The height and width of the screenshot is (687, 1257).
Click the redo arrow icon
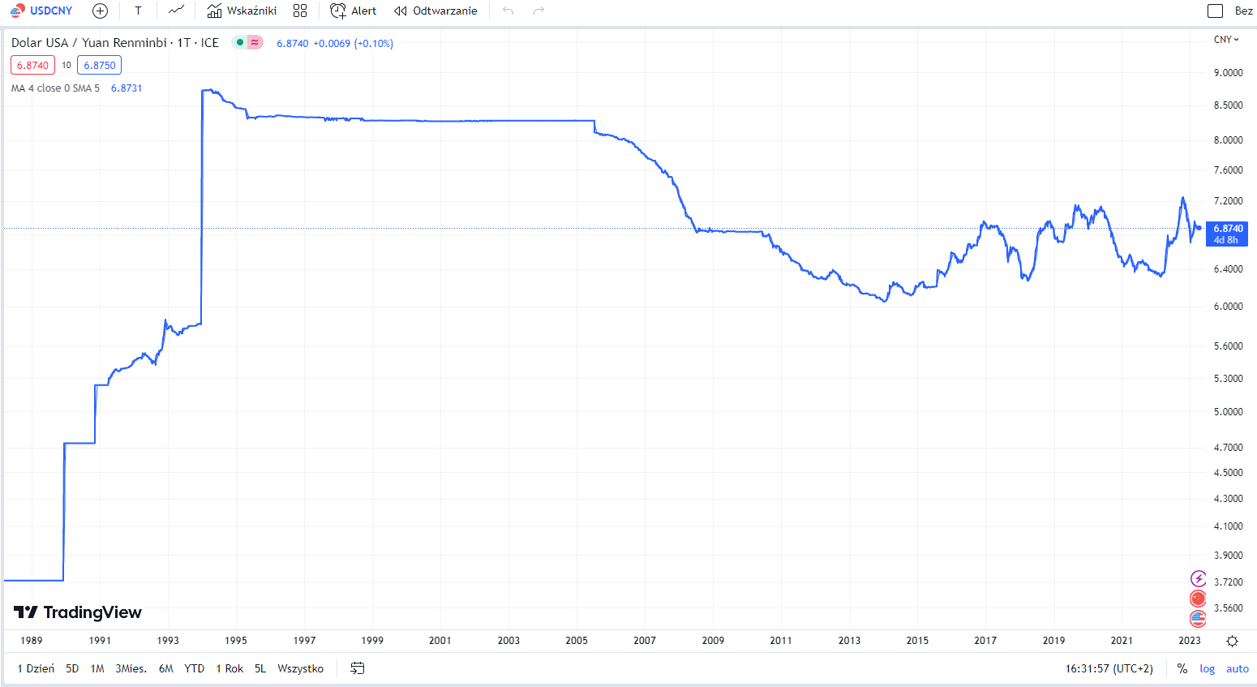538,11
